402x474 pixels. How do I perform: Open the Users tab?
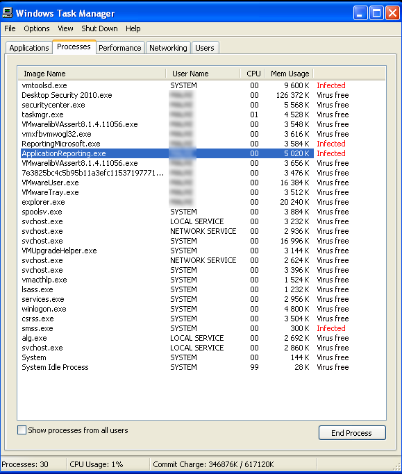(x=205, y=48)
